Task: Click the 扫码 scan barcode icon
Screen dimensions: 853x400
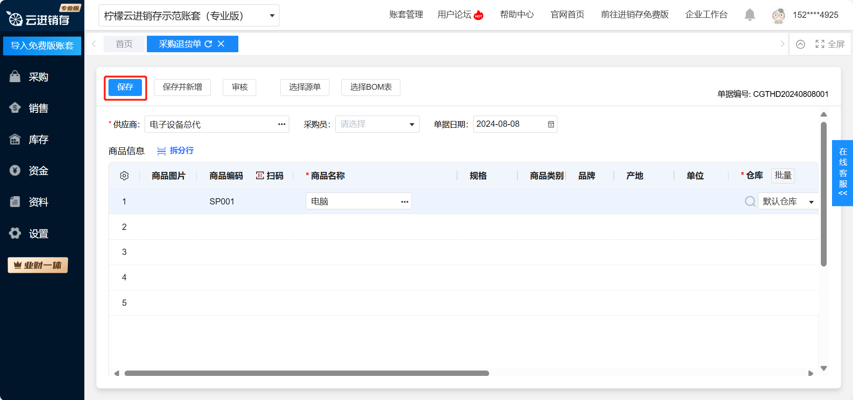Action: (x=260, y=176)
